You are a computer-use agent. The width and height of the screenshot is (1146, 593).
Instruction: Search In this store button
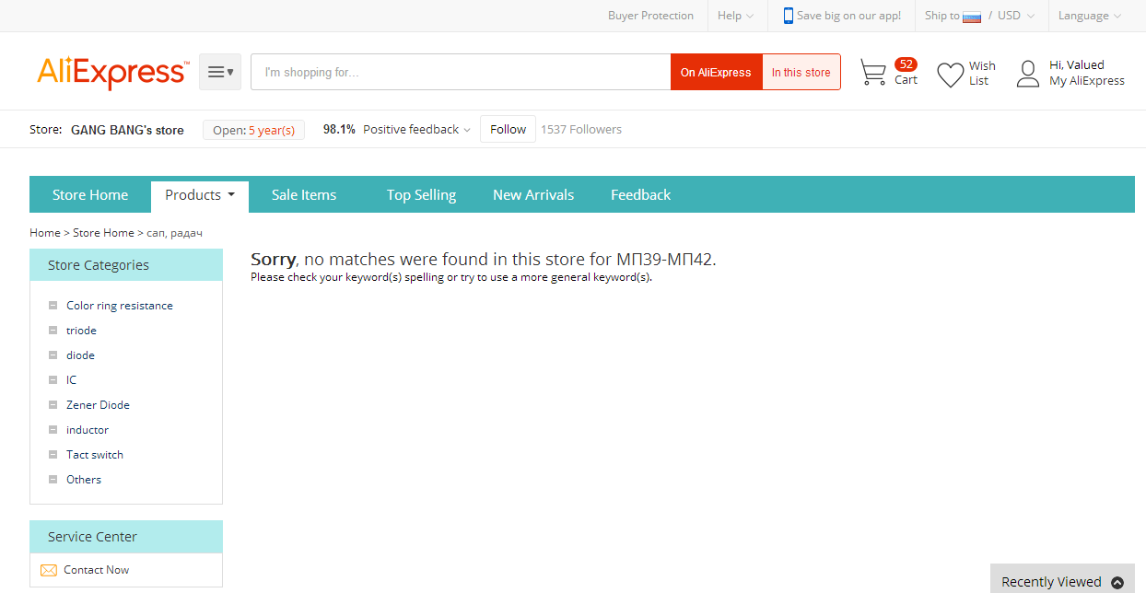[x=801, y=72]
